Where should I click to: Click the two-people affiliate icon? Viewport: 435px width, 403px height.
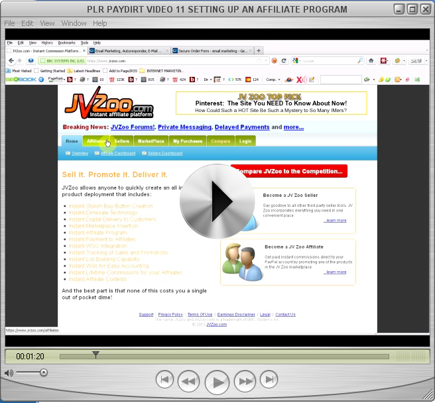pyautogui.click(x=241, y=262)
